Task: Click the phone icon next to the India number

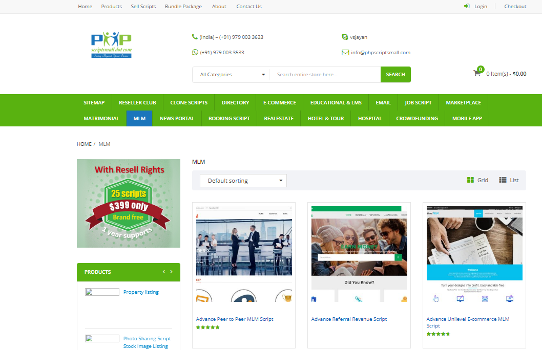Action: 195,37
